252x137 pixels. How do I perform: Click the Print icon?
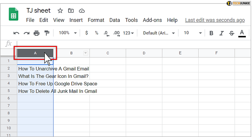tap(36, 33)
